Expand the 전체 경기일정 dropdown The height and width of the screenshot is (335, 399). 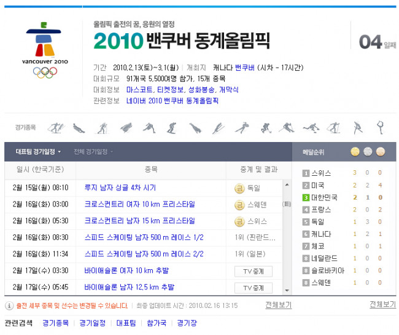pos(93,152)
